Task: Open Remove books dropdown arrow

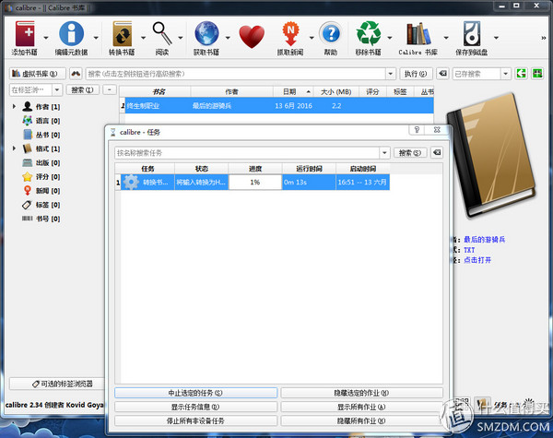Action: pos(390,38)
